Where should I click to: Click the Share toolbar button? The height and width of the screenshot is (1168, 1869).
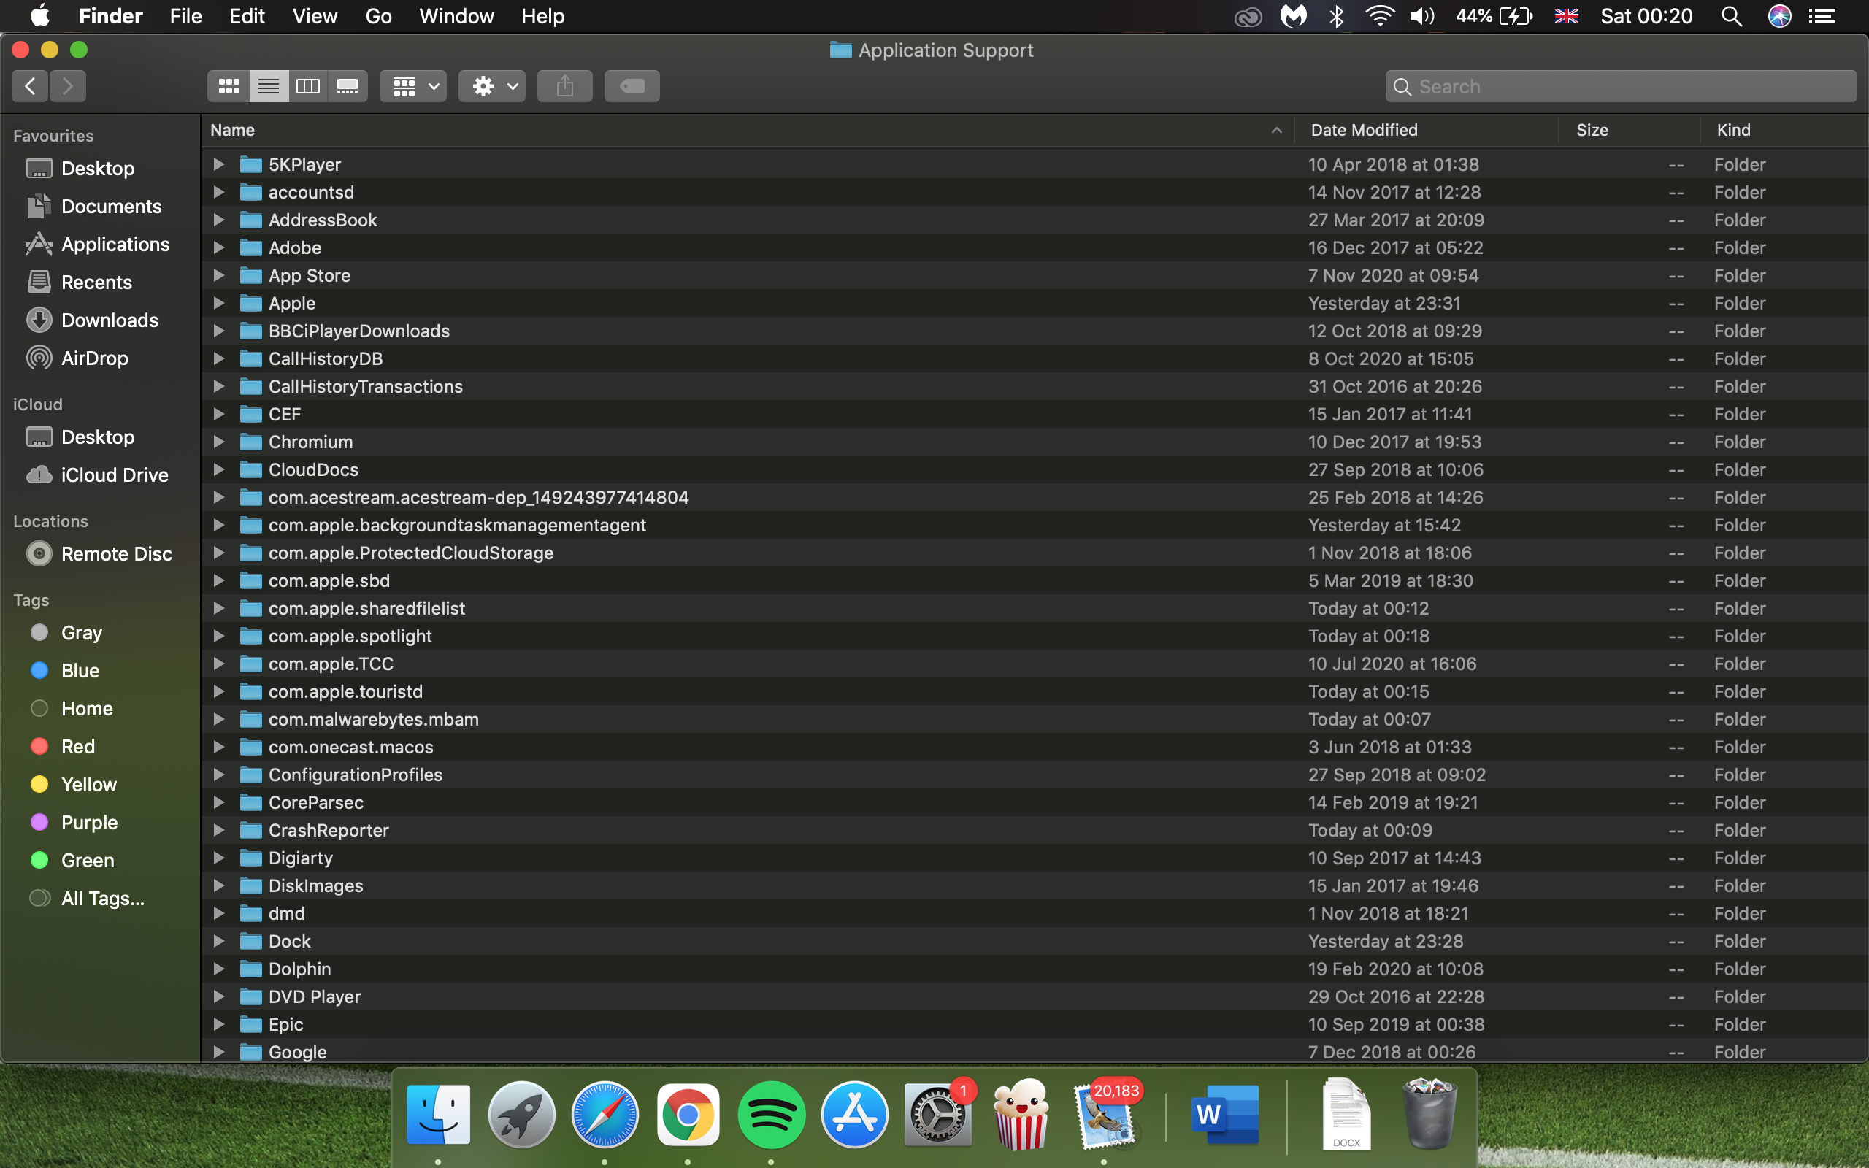(564, 85)
